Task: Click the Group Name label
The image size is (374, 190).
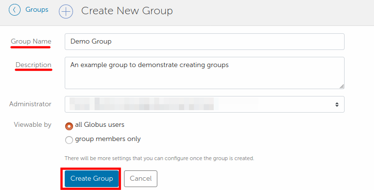Action: [31, 41]
